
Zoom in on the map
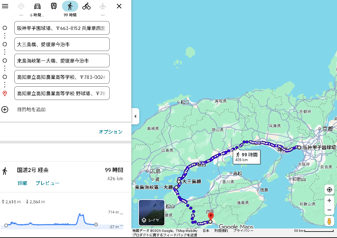(x=329, y=201)
